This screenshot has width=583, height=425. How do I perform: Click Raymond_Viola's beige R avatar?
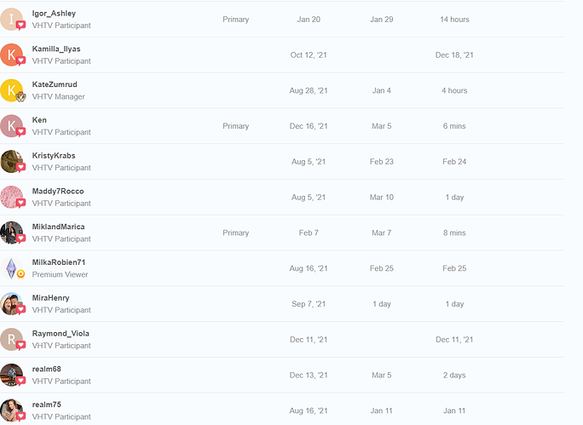point(12,340)
